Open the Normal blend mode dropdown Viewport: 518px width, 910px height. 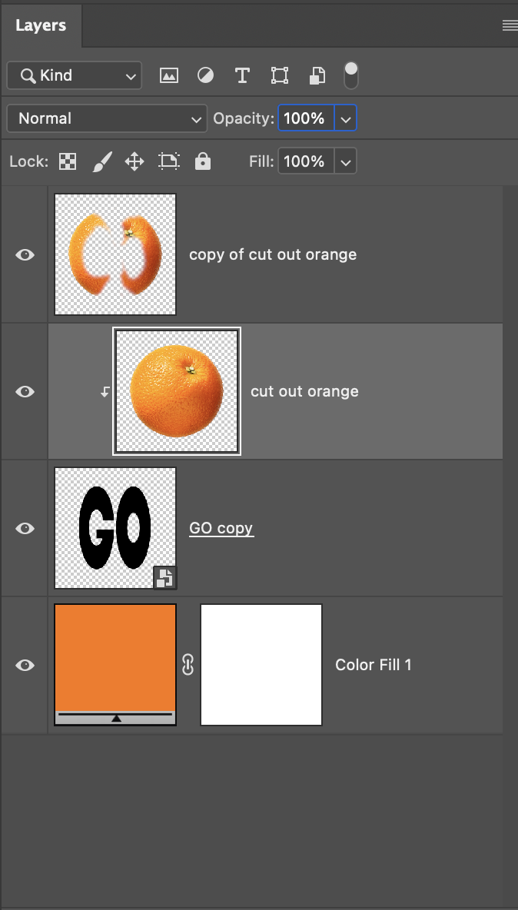coord(107,118)
